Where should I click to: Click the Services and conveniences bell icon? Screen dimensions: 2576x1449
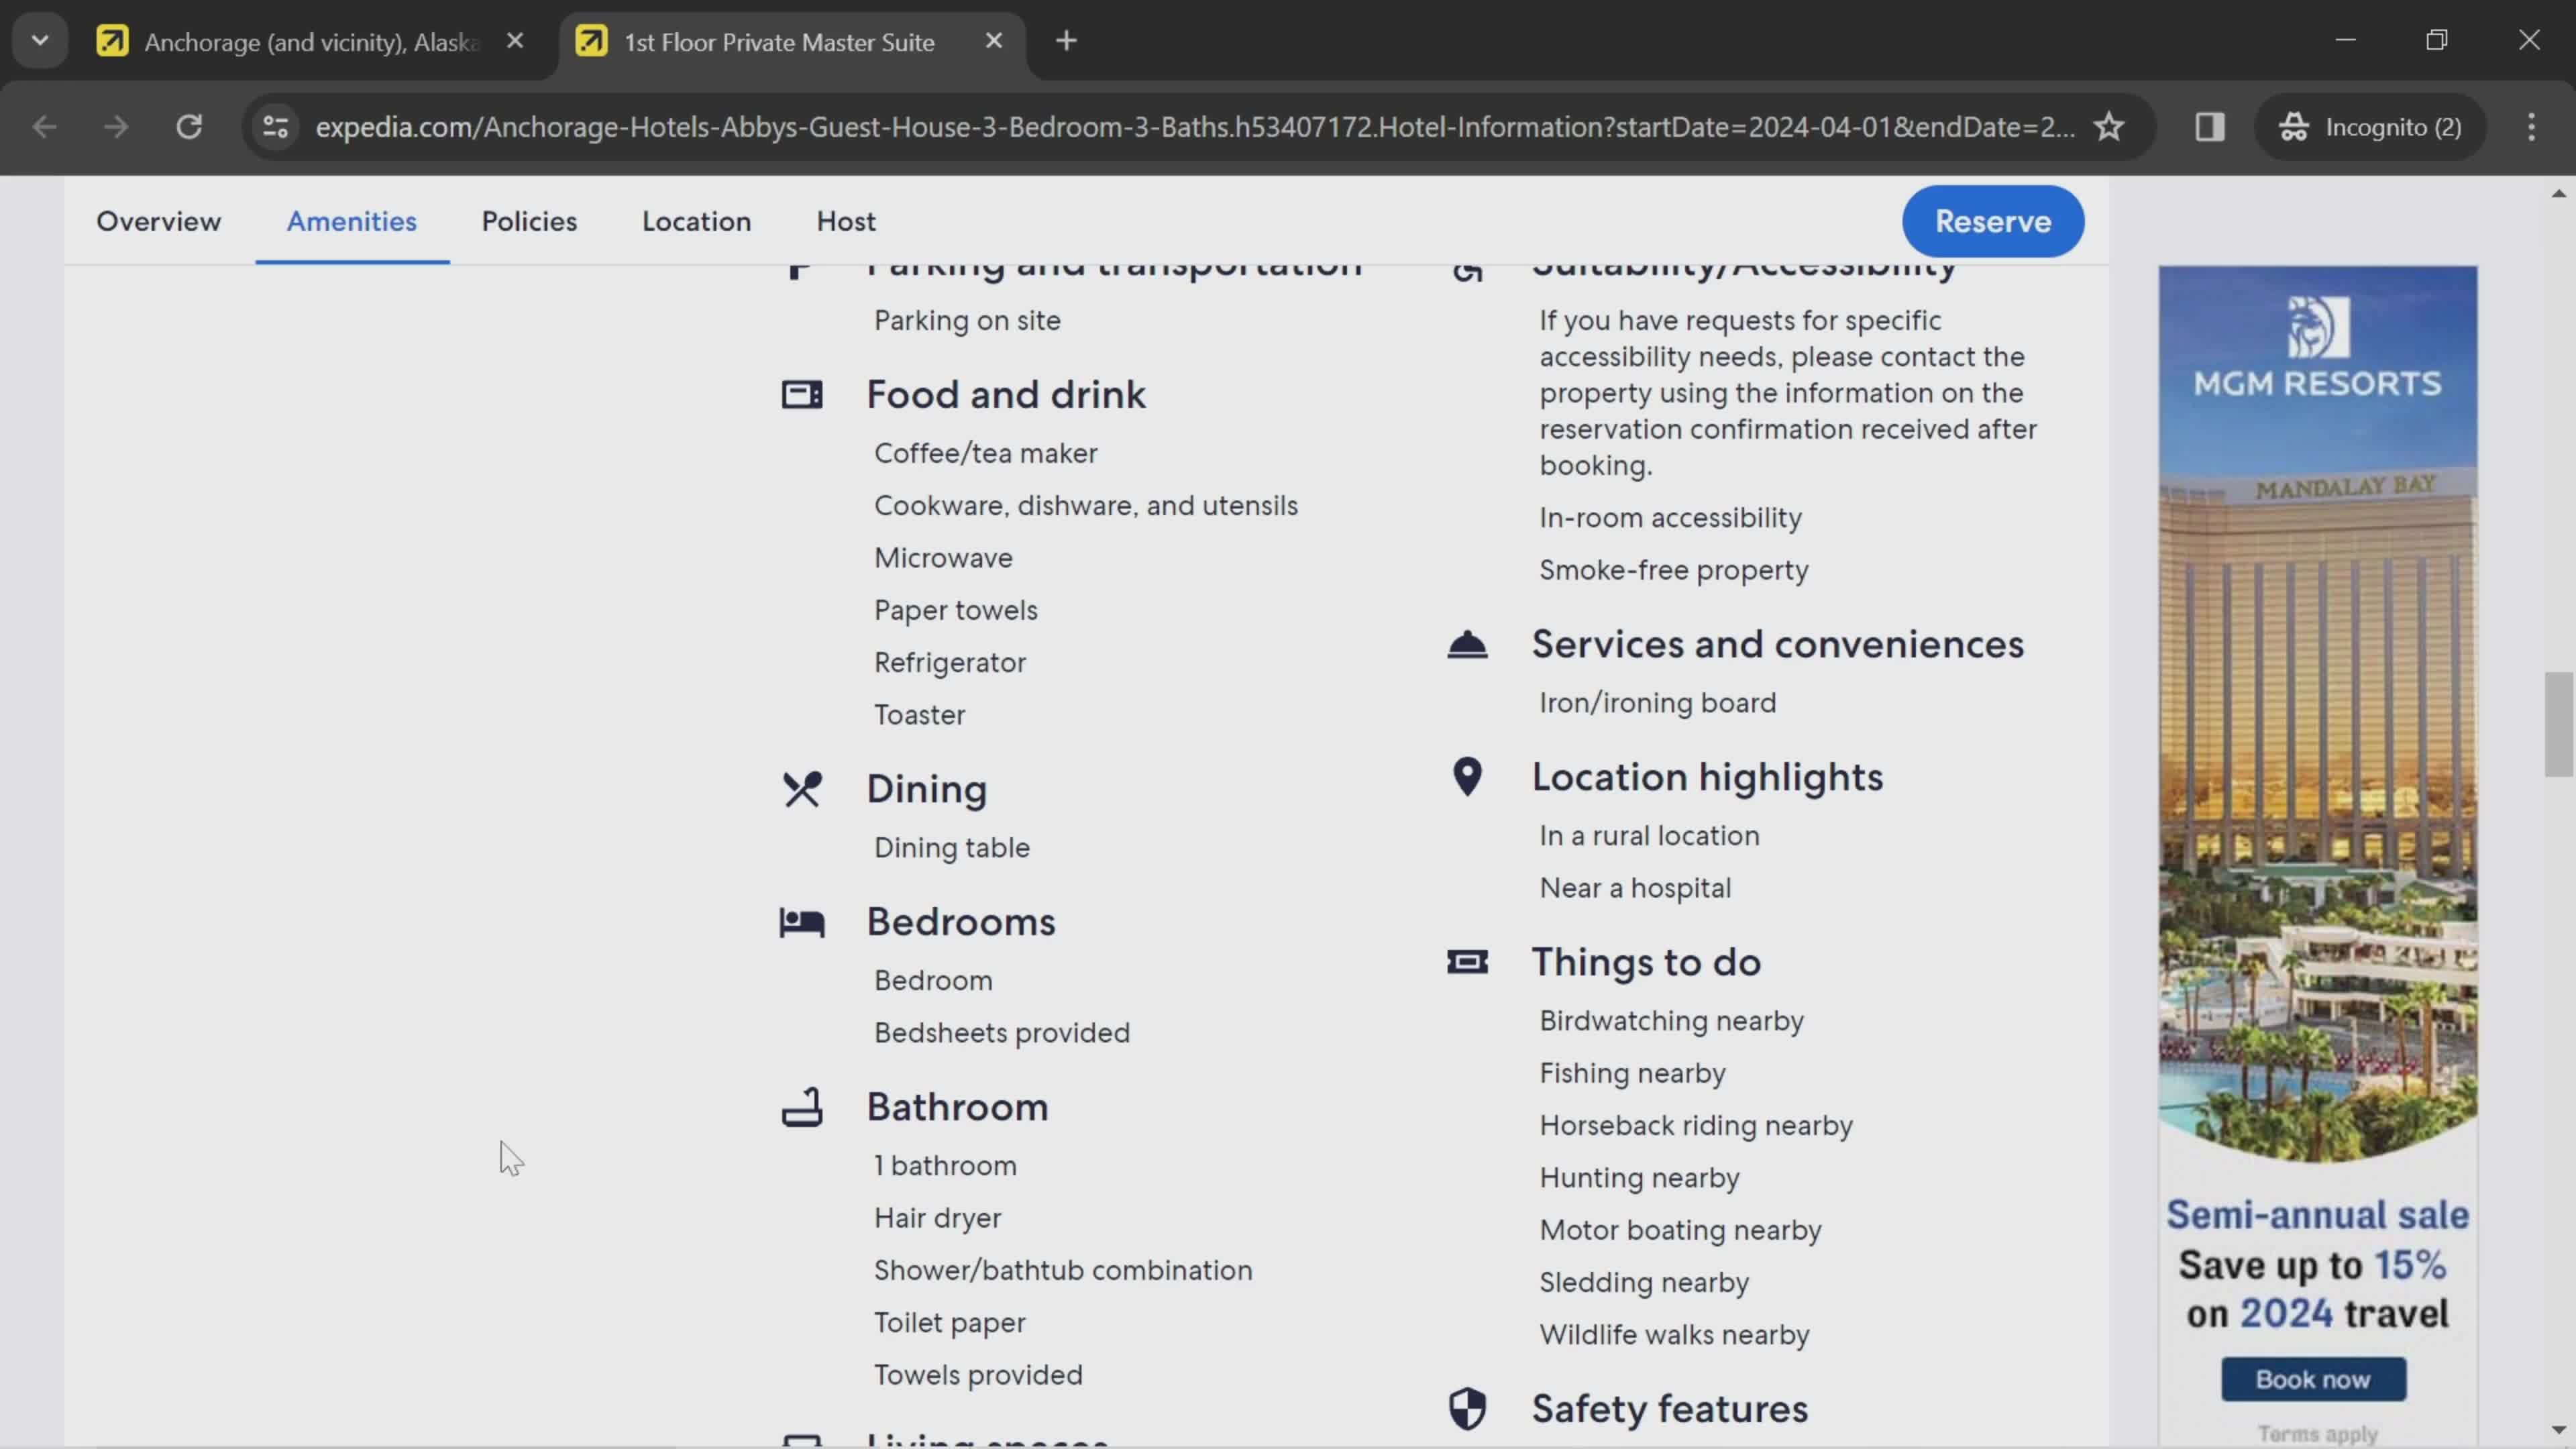click(1467, 645)
